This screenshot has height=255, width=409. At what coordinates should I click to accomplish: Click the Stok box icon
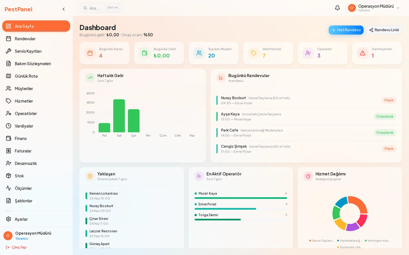click(x=9, y=176)
